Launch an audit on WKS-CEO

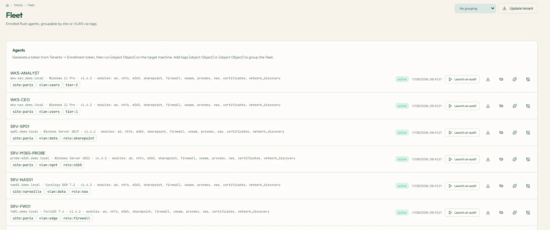pyautogui.click(x=462, y=106)
